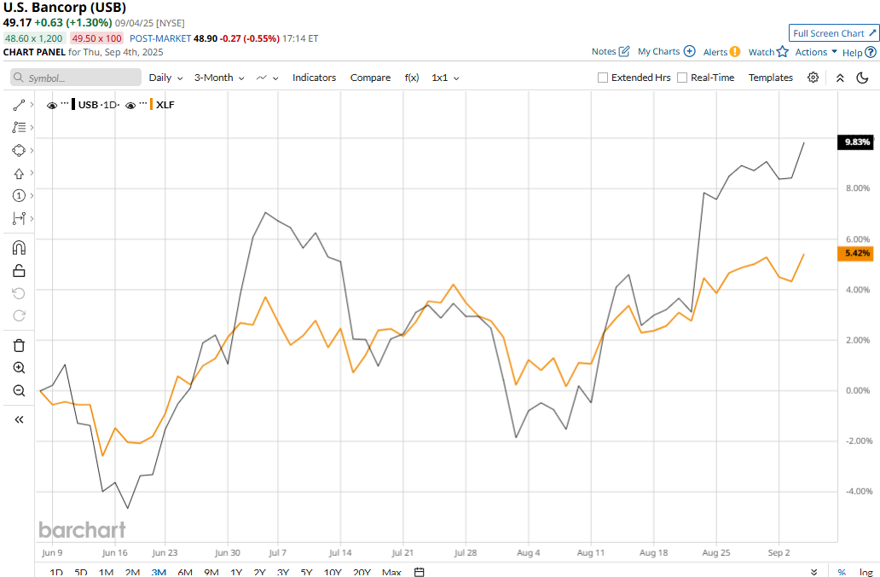Open the Notes editor
Viewport: 880px width, 577px height.
[x=611, y=52]
